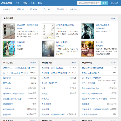This screenshot has height=121, width=121.
Task: Open the 书库 navigation item
Action: [x=25, y=3]
